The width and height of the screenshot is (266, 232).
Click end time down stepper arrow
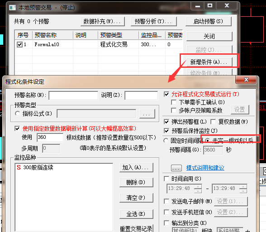coord(243,191)
